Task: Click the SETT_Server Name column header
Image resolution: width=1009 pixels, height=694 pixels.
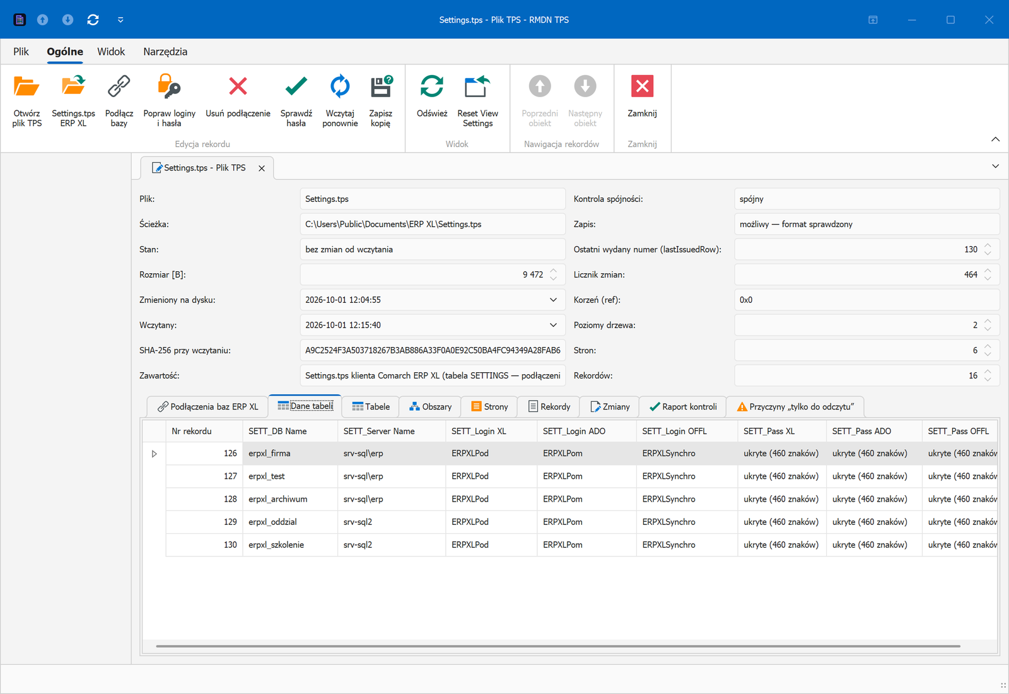Action: [392, 432]
